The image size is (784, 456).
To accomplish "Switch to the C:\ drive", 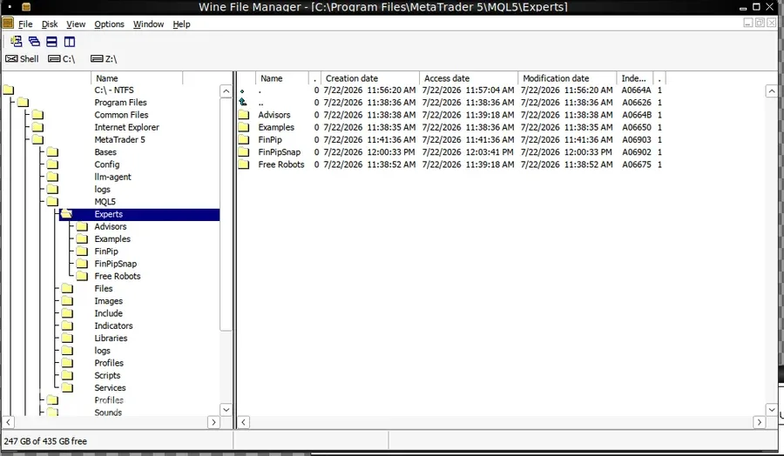I will coord(62,59).
